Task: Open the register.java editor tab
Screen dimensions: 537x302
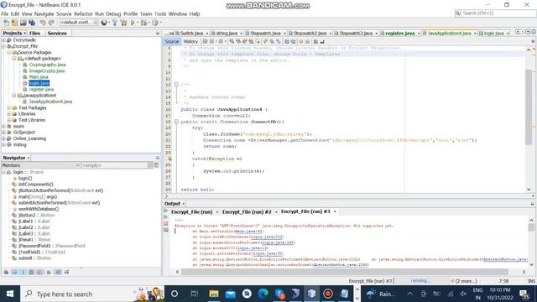Action: (399, 34)
